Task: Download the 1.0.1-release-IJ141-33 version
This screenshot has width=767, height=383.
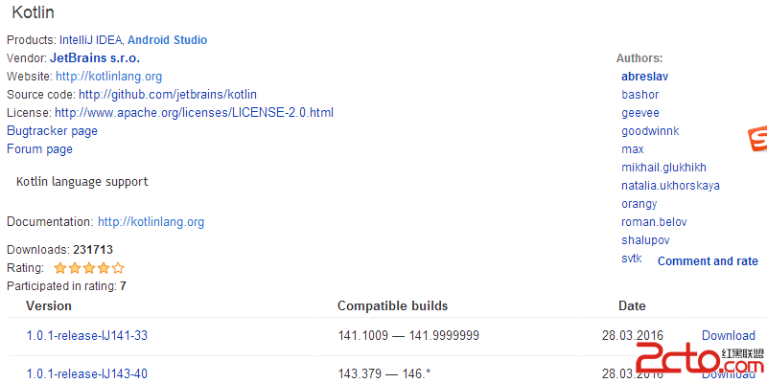Action: [x=729, y=336]
